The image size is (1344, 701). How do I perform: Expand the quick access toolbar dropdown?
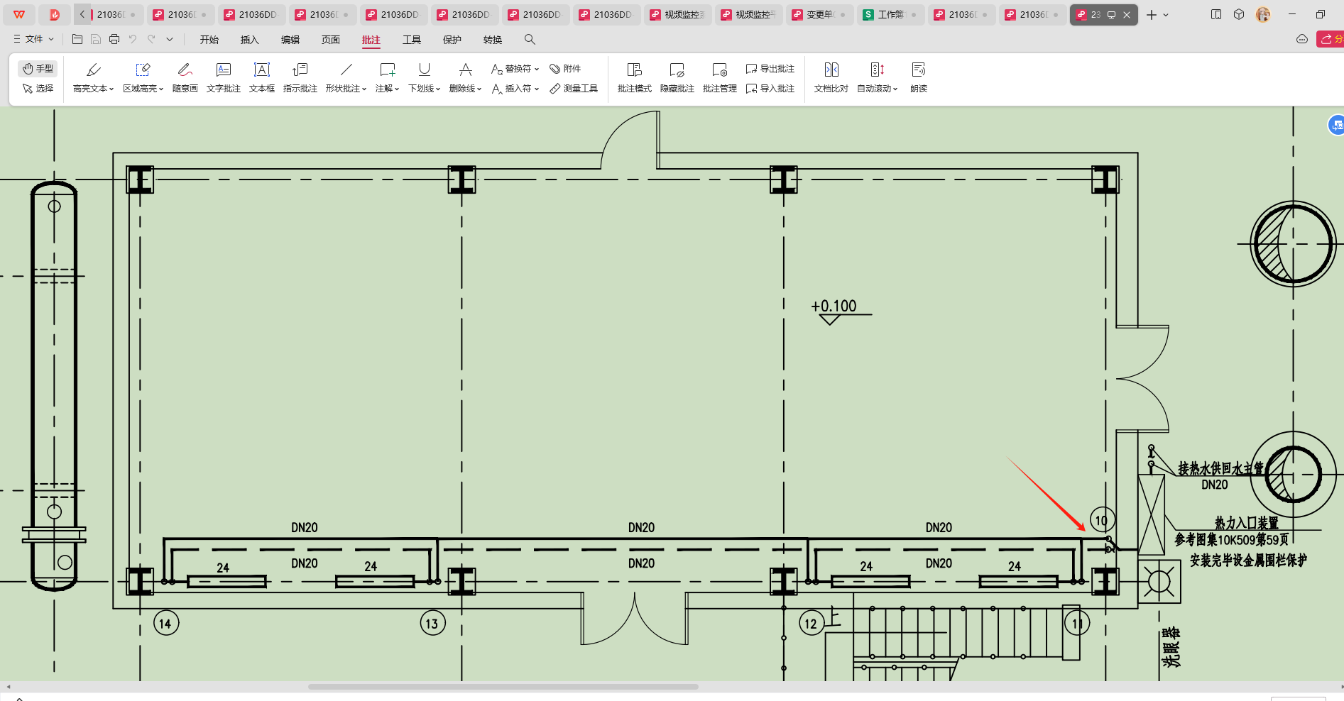[x=170, y=40]
